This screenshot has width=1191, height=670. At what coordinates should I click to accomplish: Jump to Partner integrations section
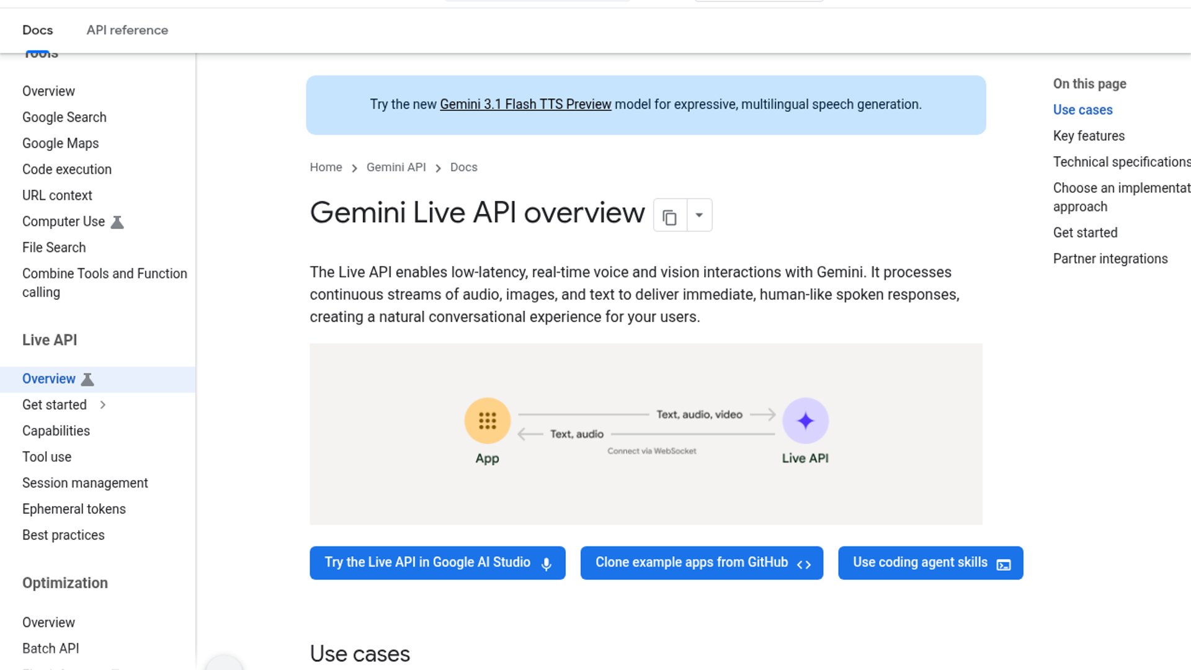(1110, 259)
